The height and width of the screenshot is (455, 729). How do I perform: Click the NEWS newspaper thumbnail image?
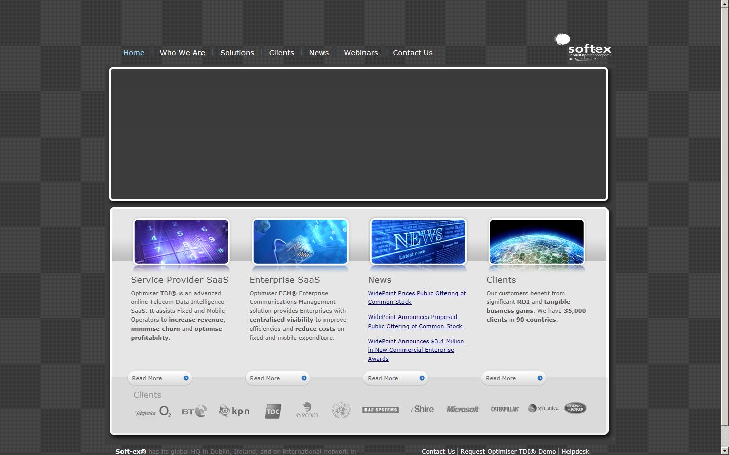pyautogui.click(x=418, y=242)
